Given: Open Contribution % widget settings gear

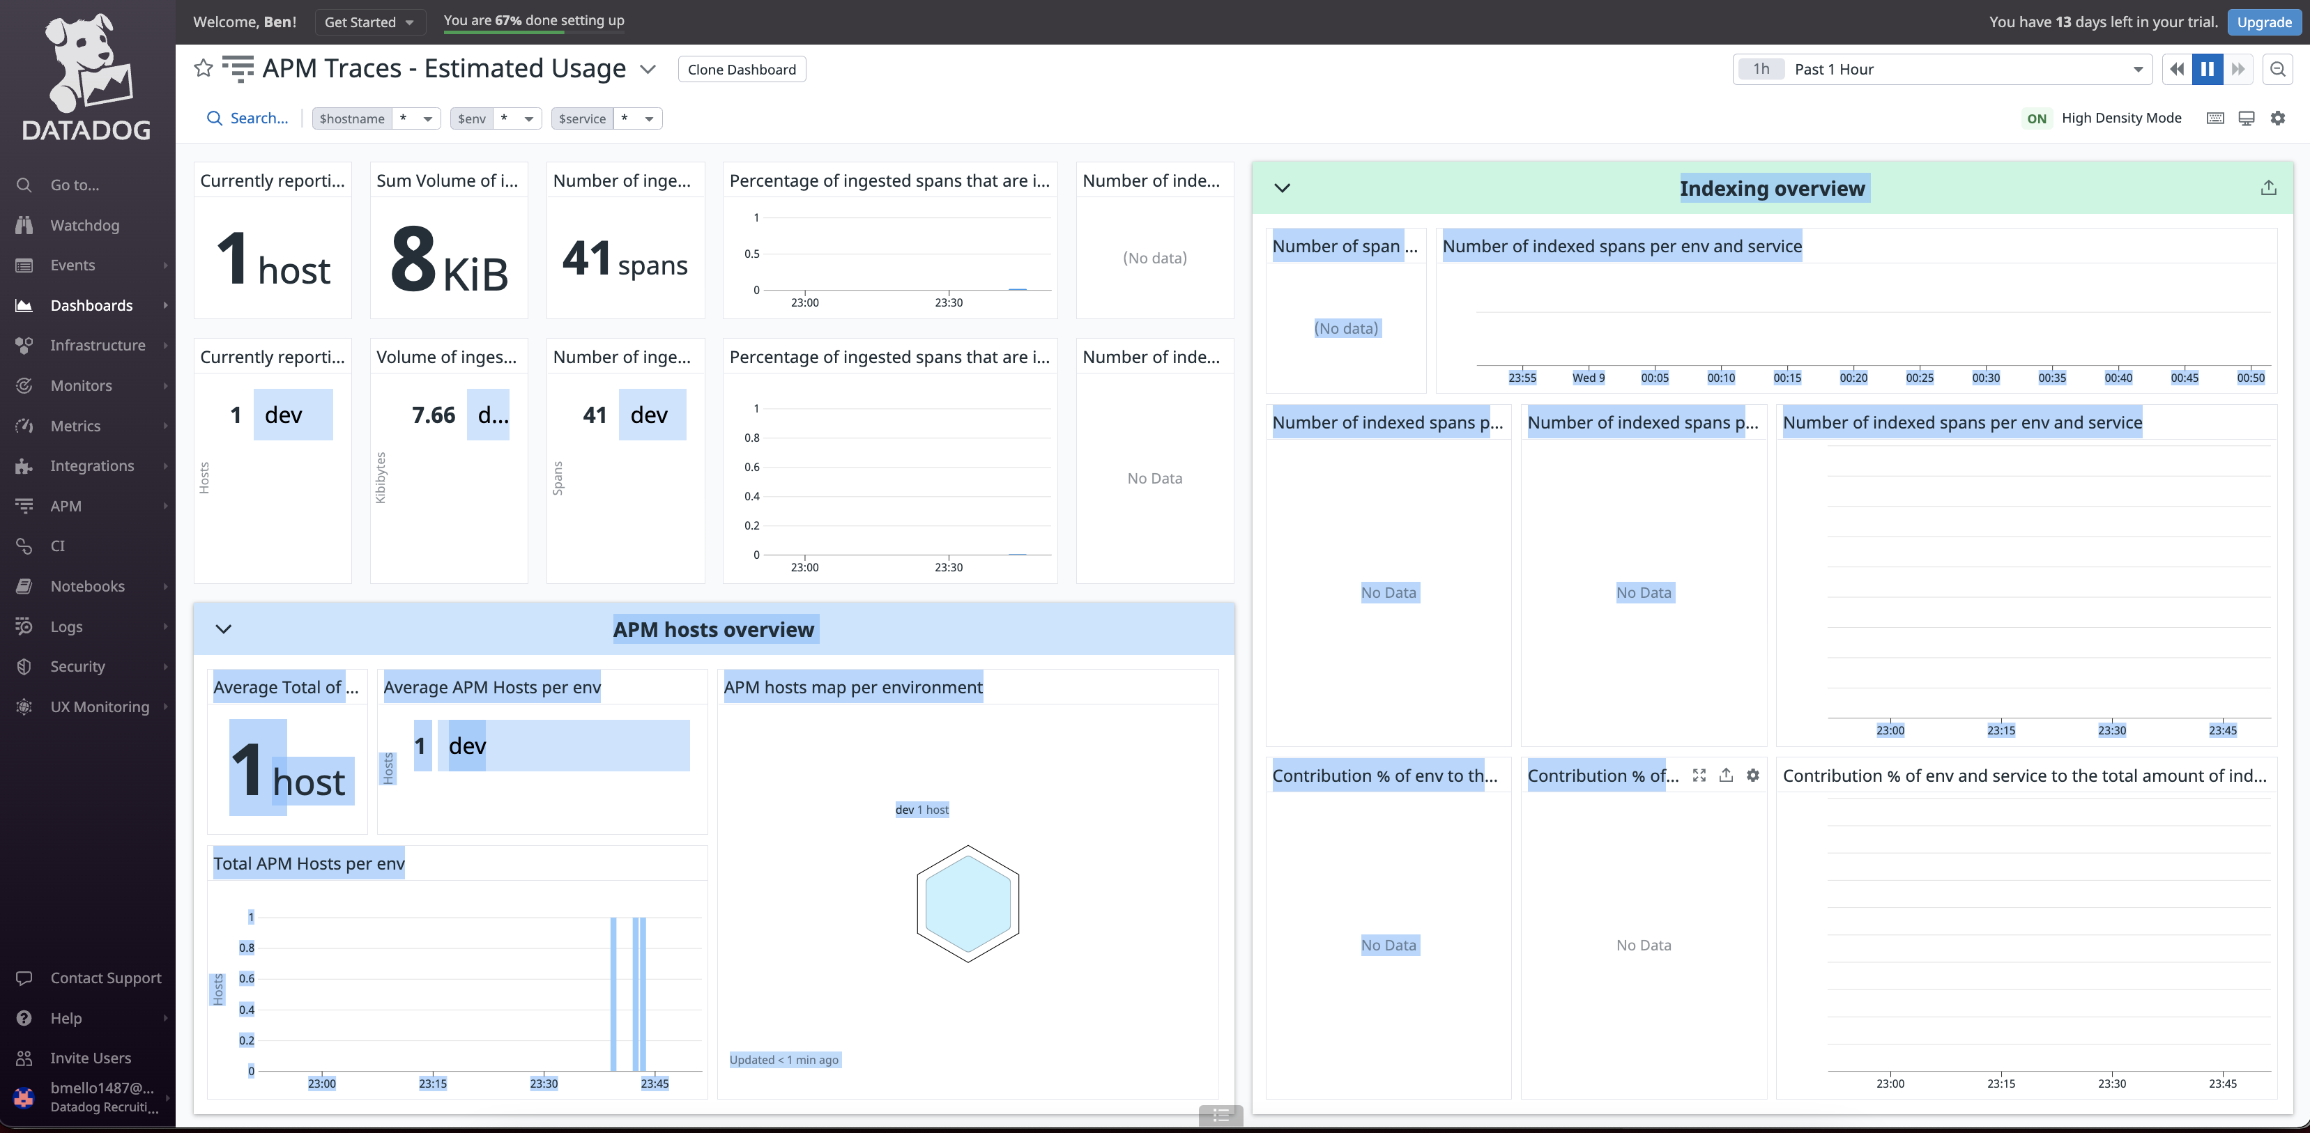Looking at the screenshot, I should [x=1752, y=776].
